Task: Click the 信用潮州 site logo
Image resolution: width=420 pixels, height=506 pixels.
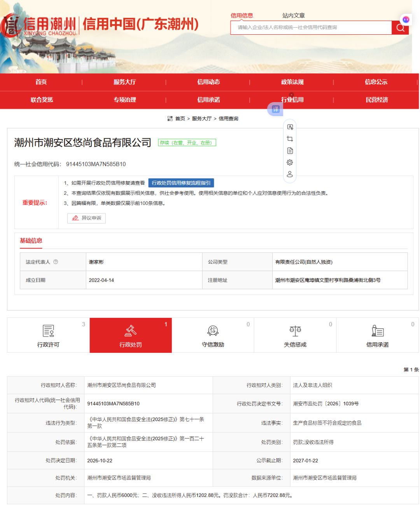Action: 39,25
